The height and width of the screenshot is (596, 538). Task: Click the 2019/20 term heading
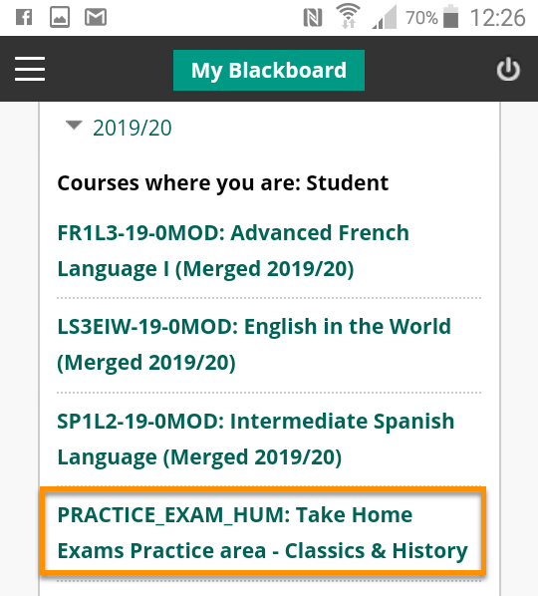[x=133, y=128]
